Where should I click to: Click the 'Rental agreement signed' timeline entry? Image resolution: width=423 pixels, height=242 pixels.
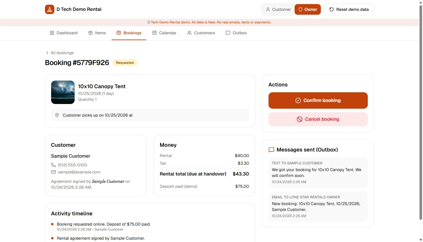point(101,238)
